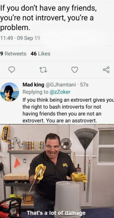Open the share icon menu
Screen dimensions: 114x218
[x=106, y=70]
